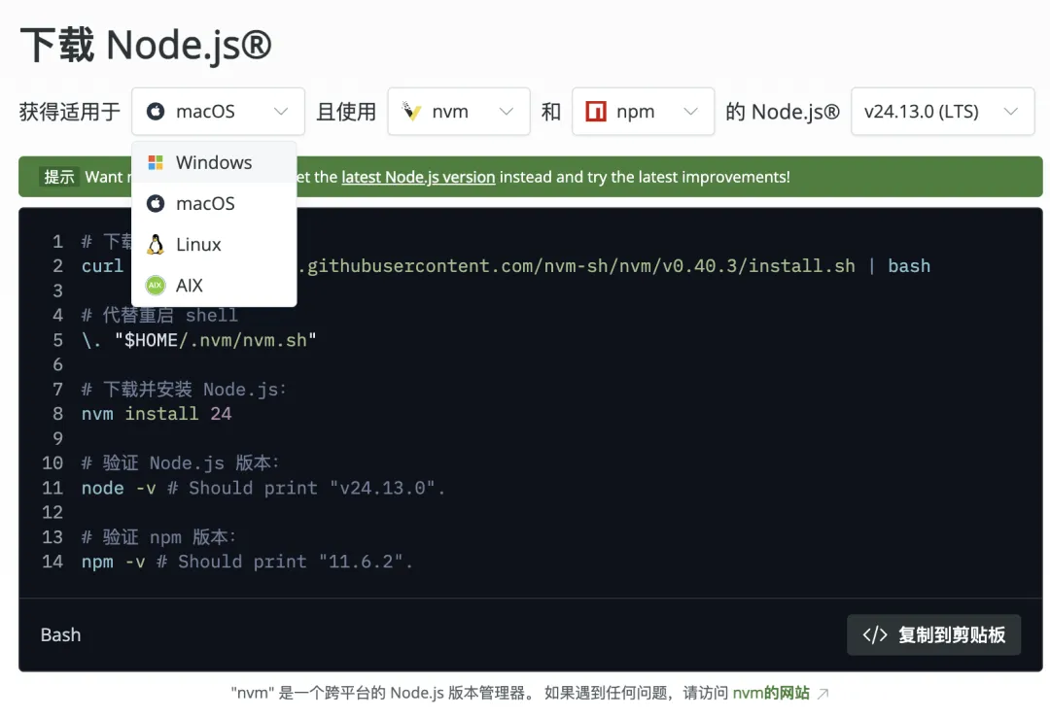
Task: Choose macOS in the open dropdown list
Action: coord(214,203)
